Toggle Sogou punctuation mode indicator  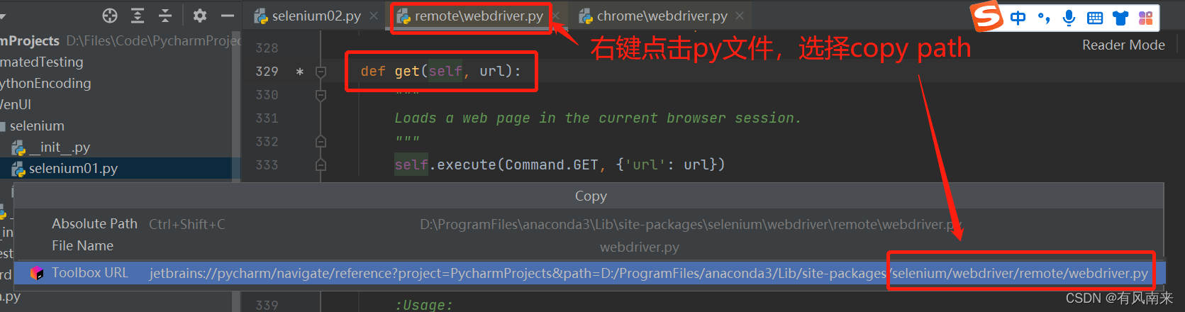coord(1043,18)
